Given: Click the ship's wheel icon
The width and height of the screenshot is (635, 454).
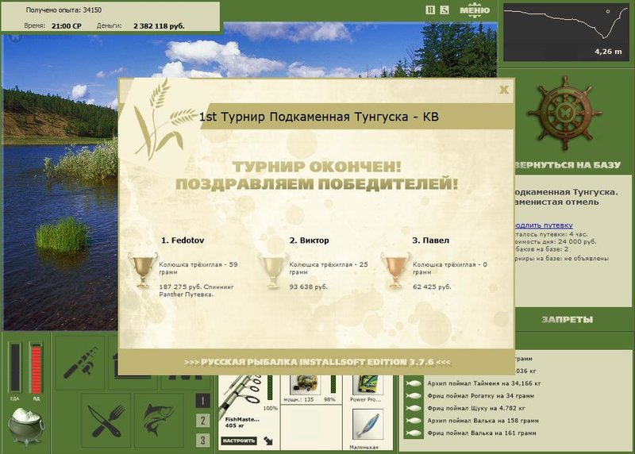Looking at the screenshot, I should pos(565,113).
